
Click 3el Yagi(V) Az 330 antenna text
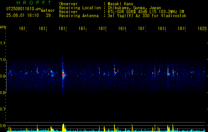[147, 16]
